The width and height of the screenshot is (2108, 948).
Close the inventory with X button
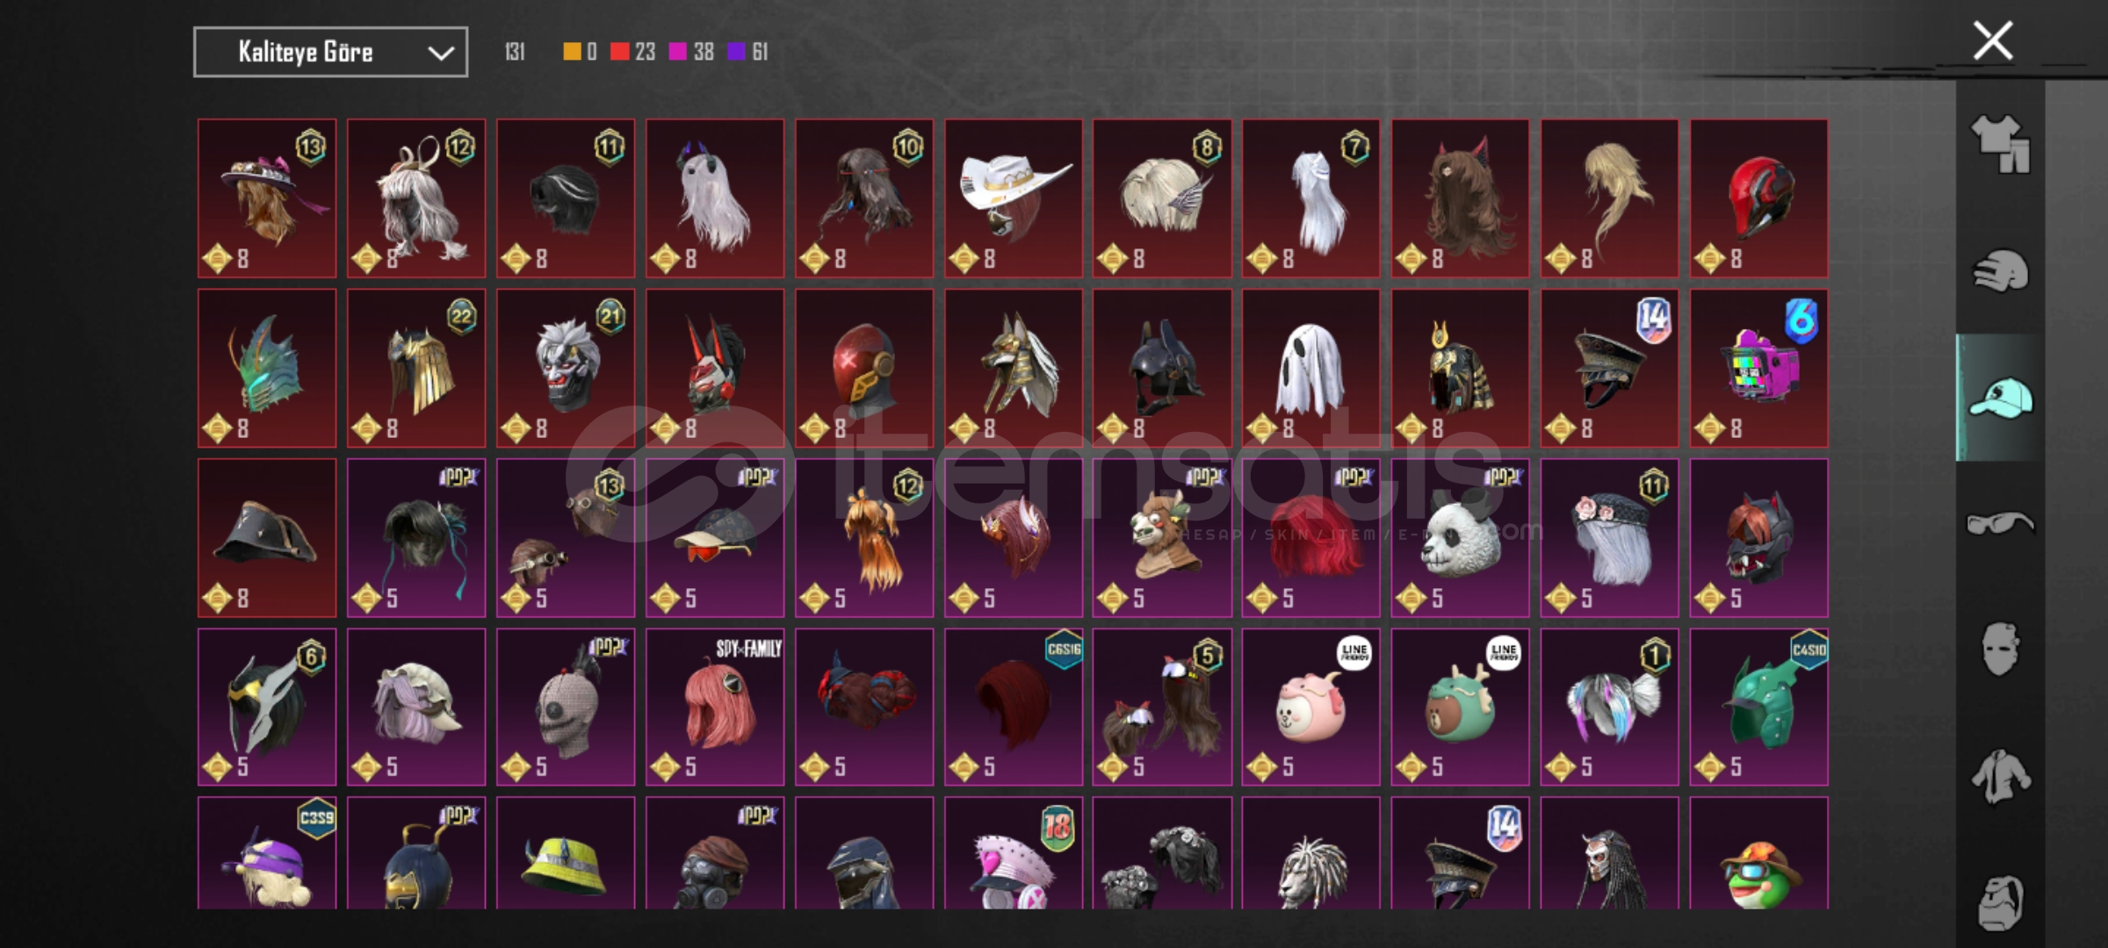[x=1992, y=40]
